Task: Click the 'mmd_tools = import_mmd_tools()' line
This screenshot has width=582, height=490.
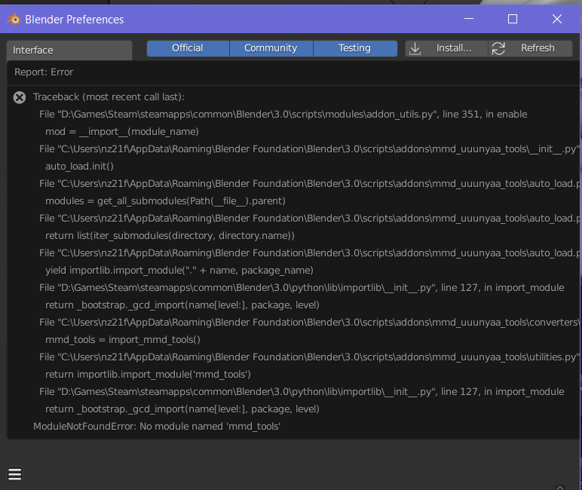Action: 122,340
